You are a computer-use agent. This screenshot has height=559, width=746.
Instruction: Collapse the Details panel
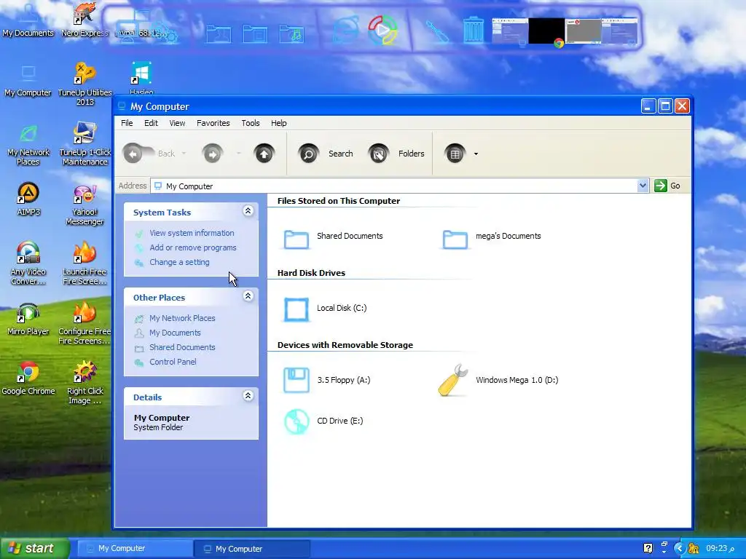click(x=248, y=395)
